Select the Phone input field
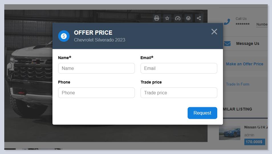The image size is (272, 154). [x=96, y=93]
